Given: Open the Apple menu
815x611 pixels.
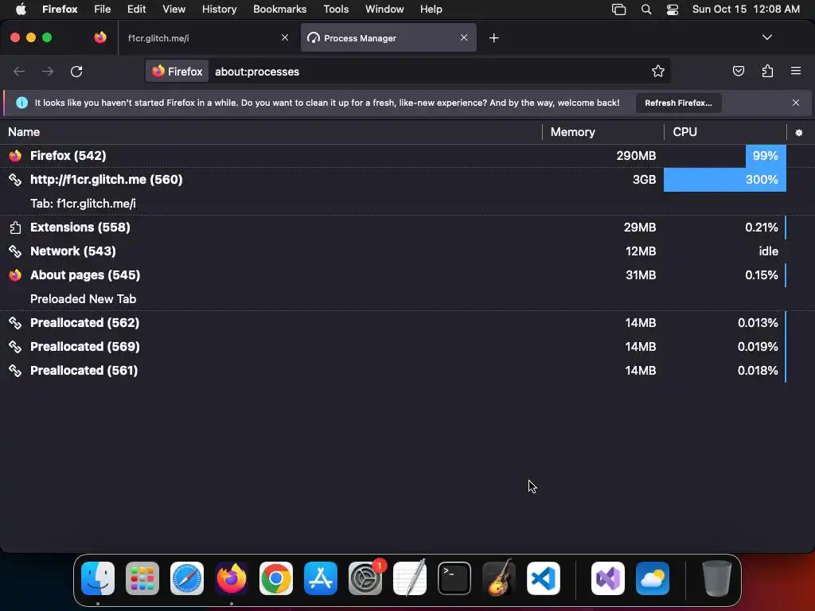Looking at the screenshot, I should [21, 10].
